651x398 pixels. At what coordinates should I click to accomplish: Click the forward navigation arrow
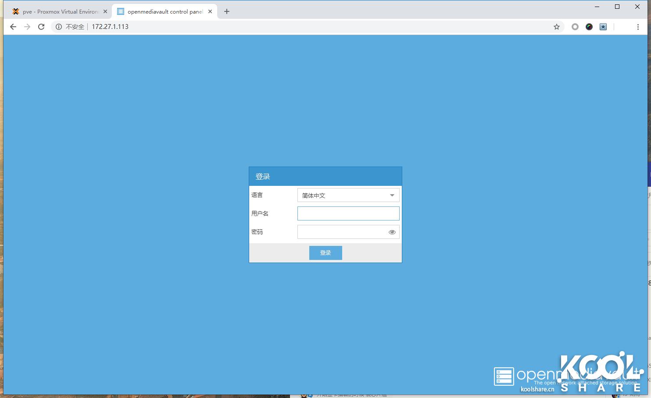pos(27,27)
